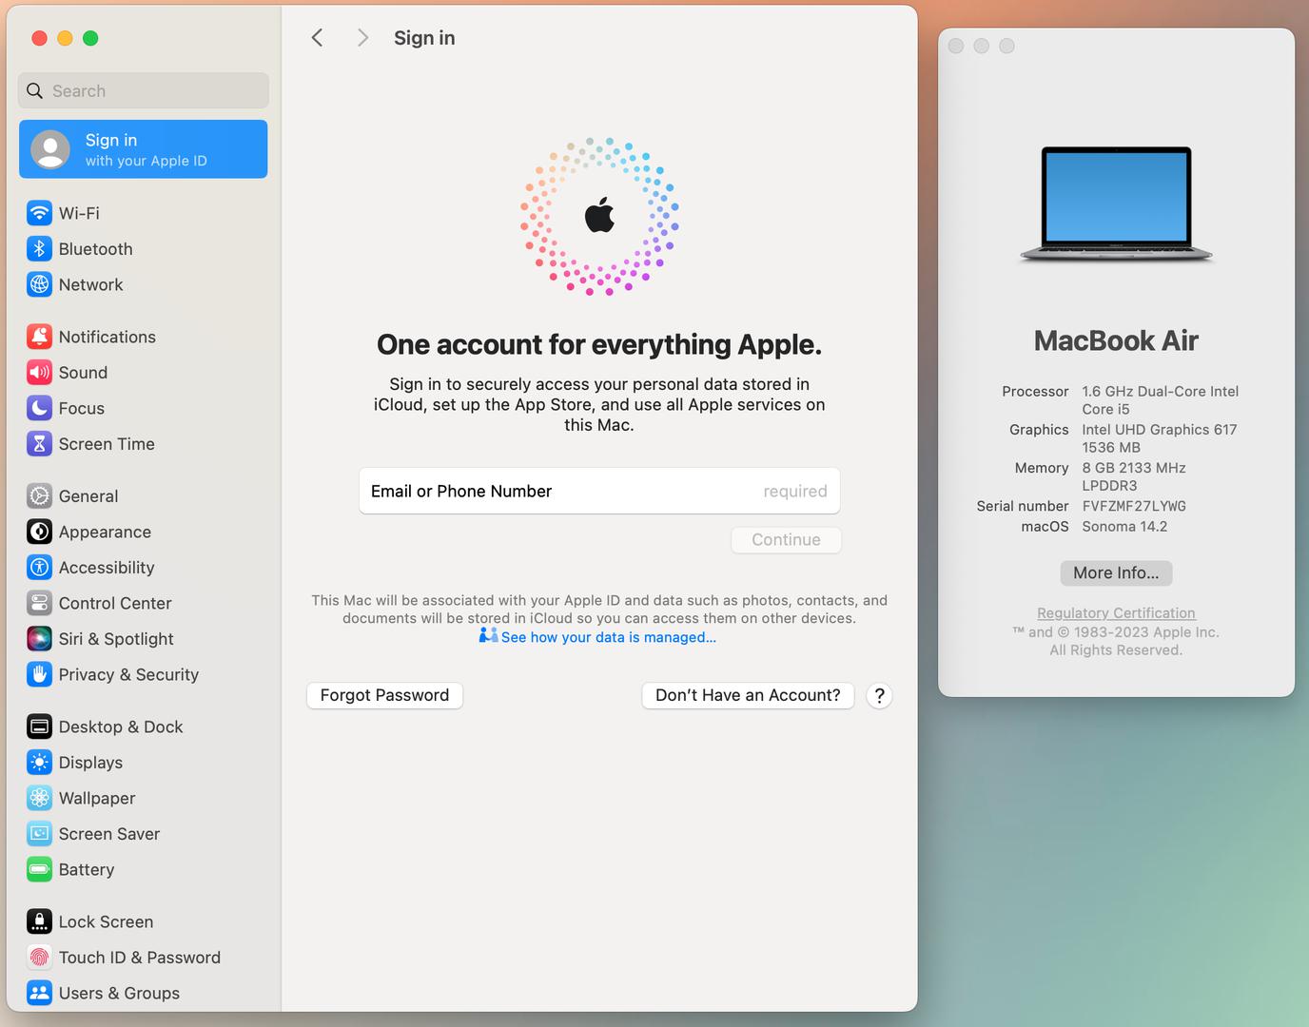Select the Lock Screen label in sidebar

(106, 921)
